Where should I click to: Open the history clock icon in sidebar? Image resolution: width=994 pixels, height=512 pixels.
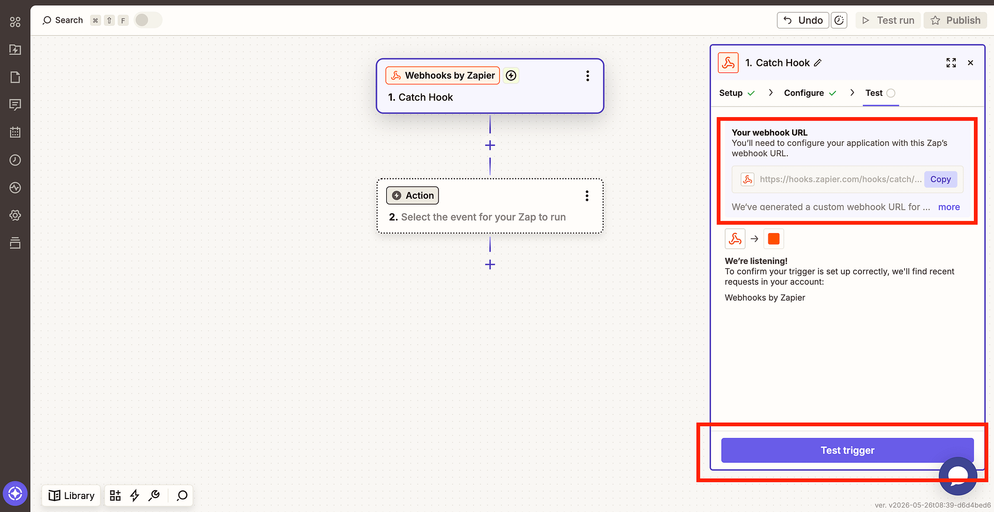[15, 160]
